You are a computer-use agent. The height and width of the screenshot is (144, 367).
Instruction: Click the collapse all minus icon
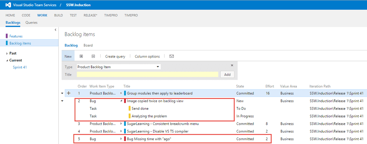pyautogui.click(x=93, y=56)
